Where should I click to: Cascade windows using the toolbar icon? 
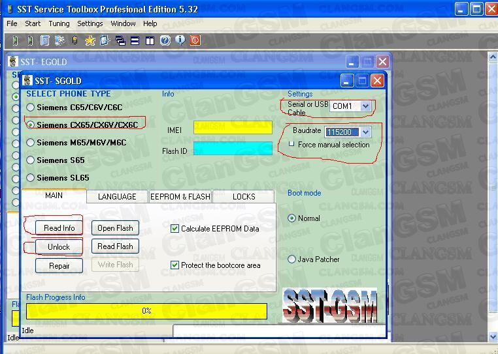120,40
